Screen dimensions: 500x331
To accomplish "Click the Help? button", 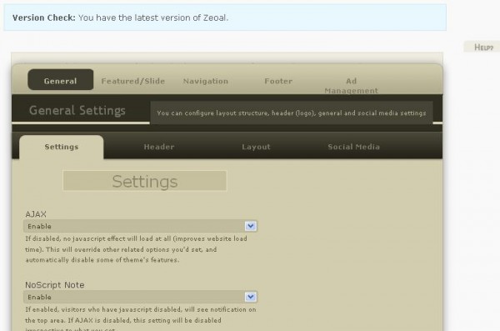I will 483,48.
